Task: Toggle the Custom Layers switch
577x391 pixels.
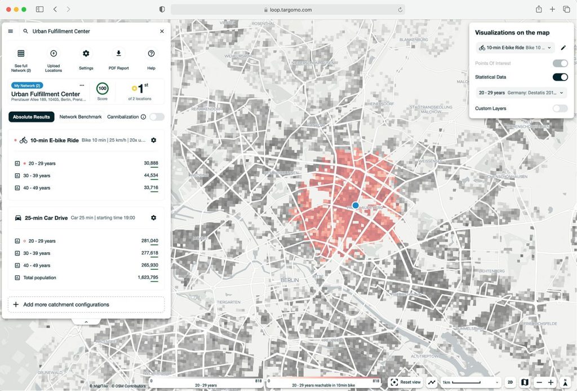Action: (560, 108)
